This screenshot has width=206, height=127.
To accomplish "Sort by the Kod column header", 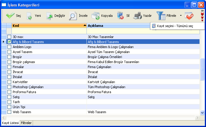I will click(x=47, y=26).
